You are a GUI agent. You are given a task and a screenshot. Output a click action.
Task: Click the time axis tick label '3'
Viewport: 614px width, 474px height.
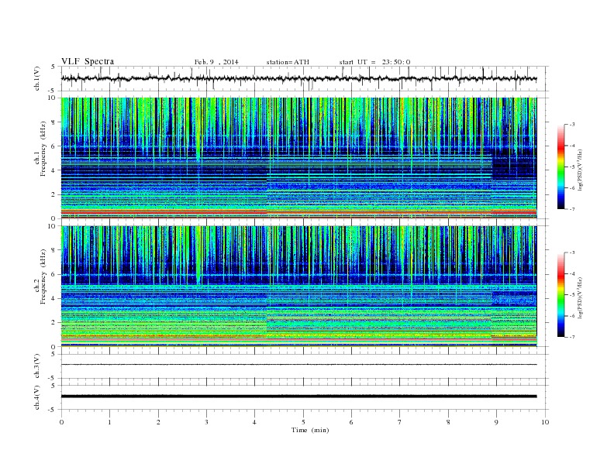click(206, 422)
